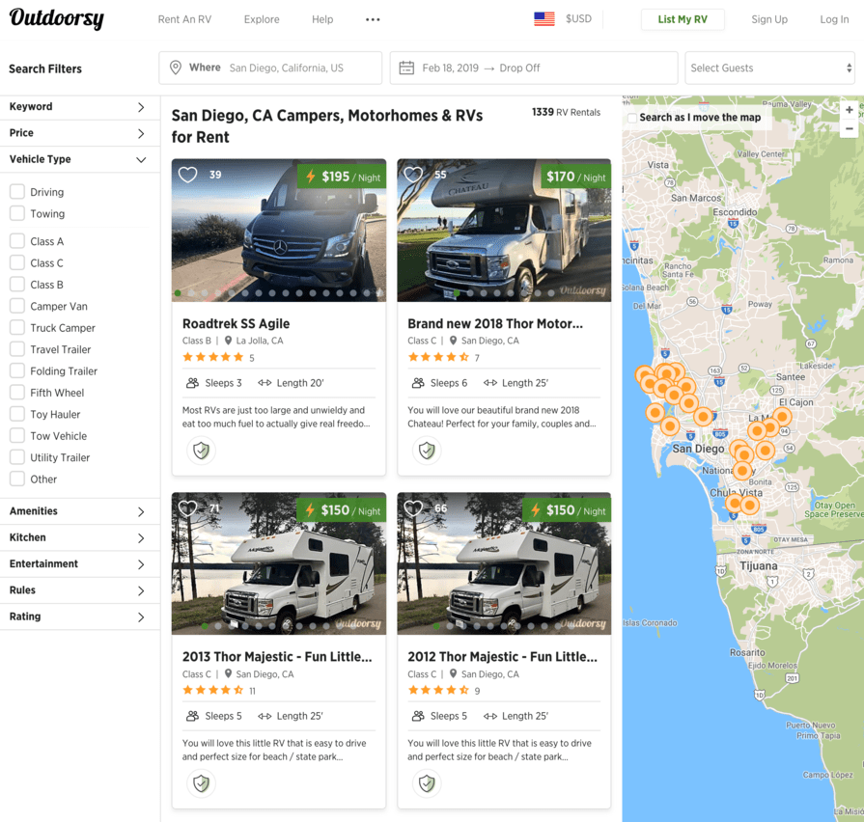Screen dimensions: 864x822
Task: Open the Select Guests dropdown
Action: pos(769,68)
